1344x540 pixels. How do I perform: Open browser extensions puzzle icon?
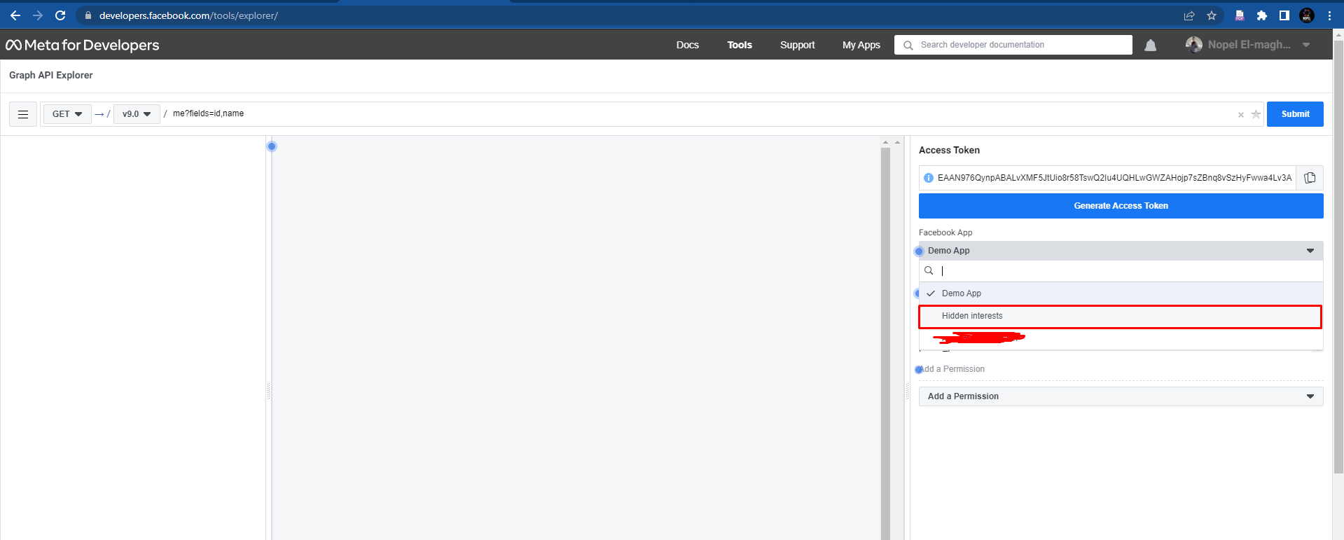1262,15
